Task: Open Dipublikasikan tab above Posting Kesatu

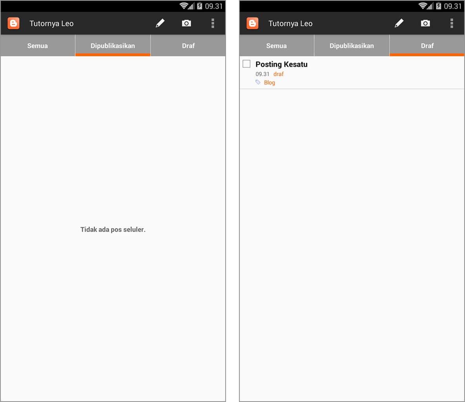Action: [x=352, y=46]
